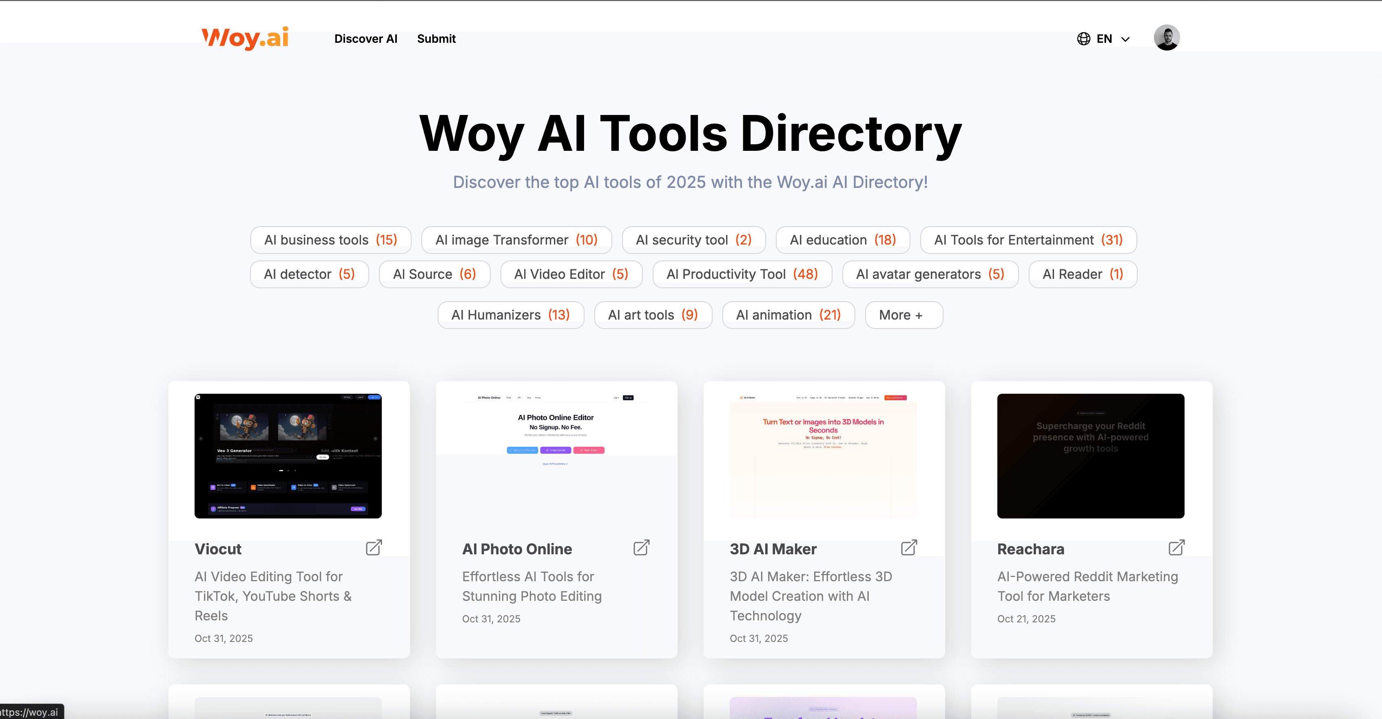Go to the Submit page
The height and width of the screenshot is (719, 1382).
coord(436,39)
